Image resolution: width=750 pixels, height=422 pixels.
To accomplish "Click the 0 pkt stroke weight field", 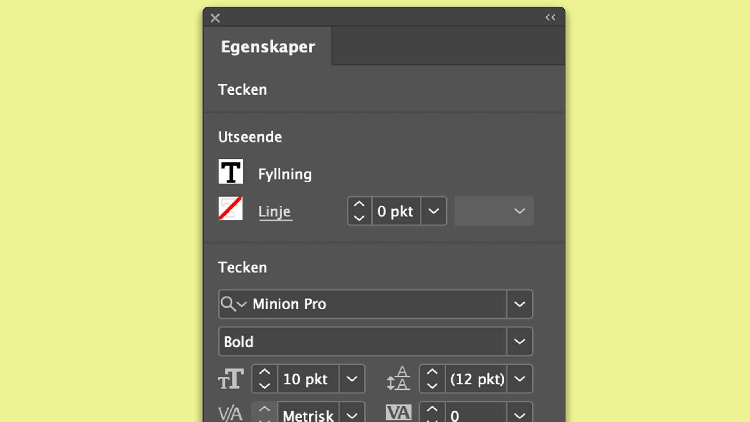I will point(396,211).
